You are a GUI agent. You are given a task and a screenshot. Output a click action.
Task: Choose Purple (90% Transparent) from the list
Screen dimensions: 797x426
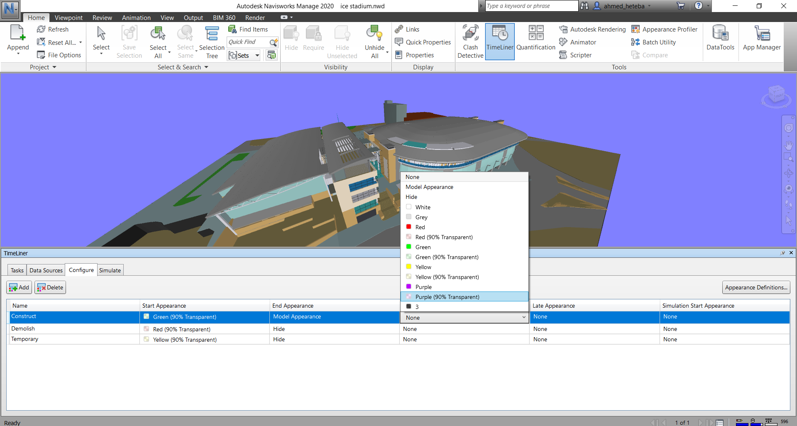tap(447, 297)
